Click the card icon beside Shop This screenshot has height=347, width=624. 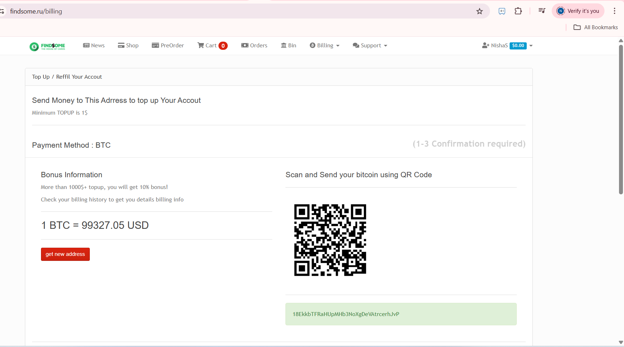coord(121,45)
